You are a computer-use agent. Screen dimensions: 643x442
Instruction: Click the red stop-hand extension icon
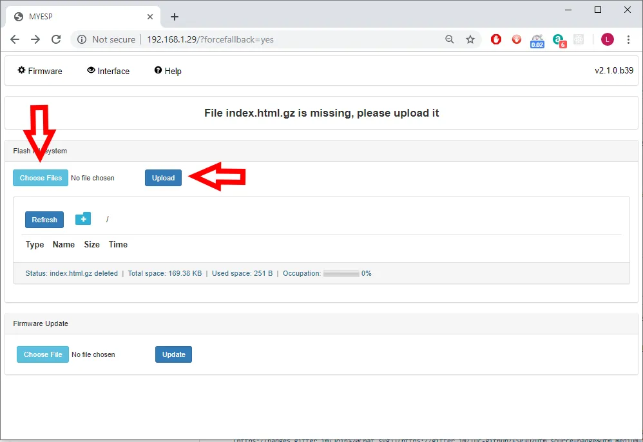[495, 39]
